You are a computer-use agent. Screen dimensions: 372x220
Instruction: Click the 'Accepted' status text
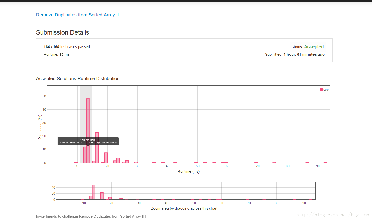[x=314, y=47]
